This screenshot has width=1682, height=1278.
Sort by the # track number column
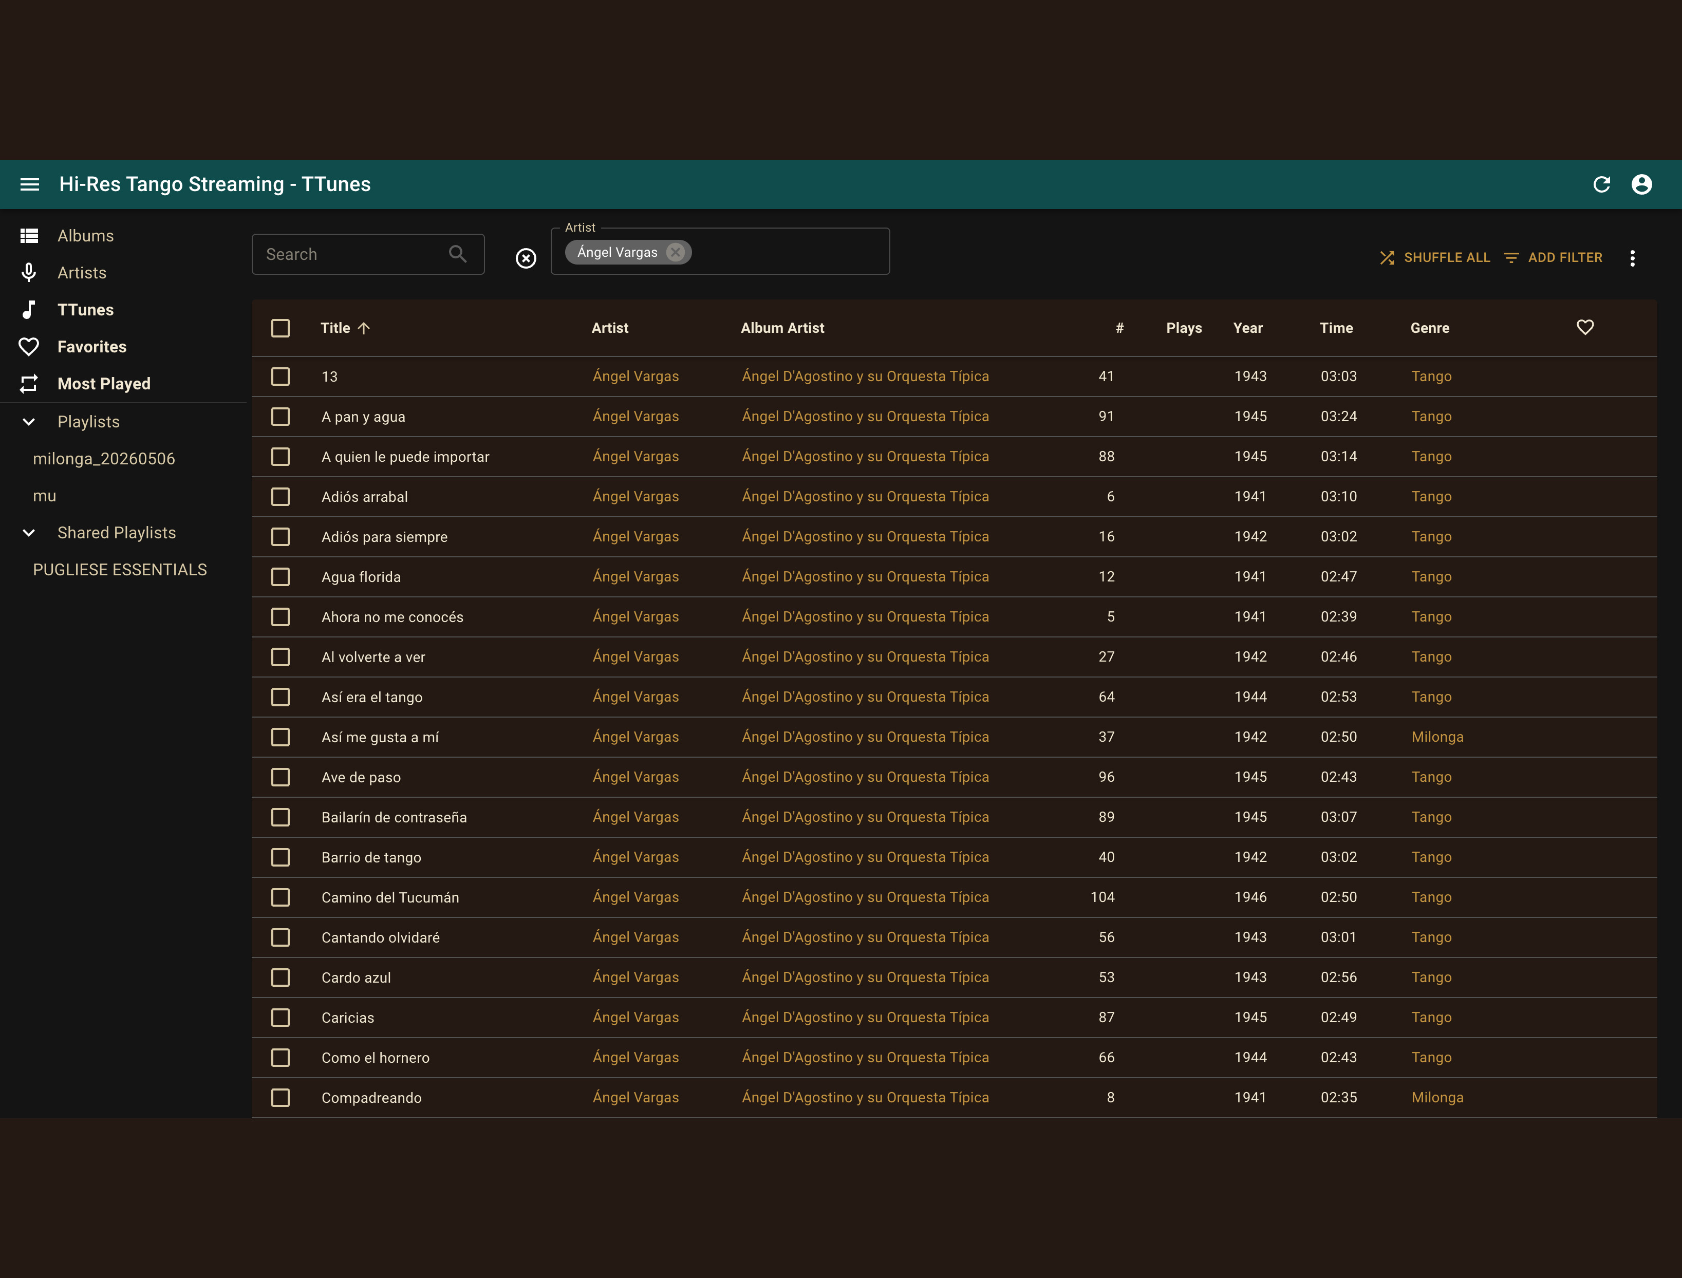[x=1119, y=328]
